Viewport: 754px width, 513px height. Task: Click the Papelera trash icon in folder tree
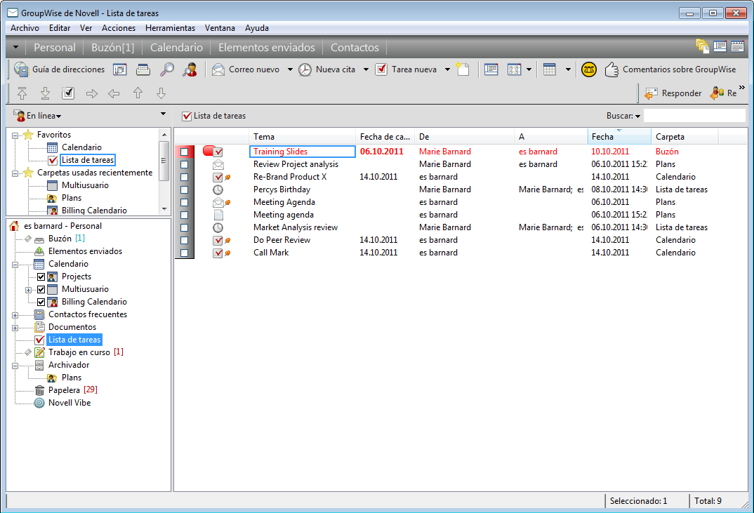click(39, 390)
